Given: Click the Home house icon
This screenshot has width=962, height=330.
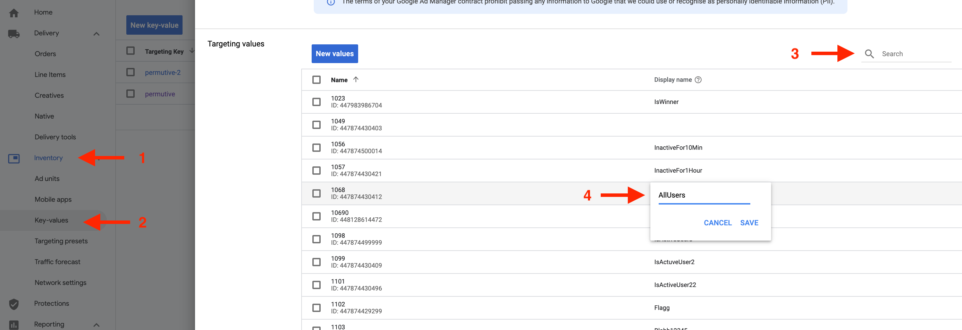Looking at the screenshot, I should click(14, 13).
